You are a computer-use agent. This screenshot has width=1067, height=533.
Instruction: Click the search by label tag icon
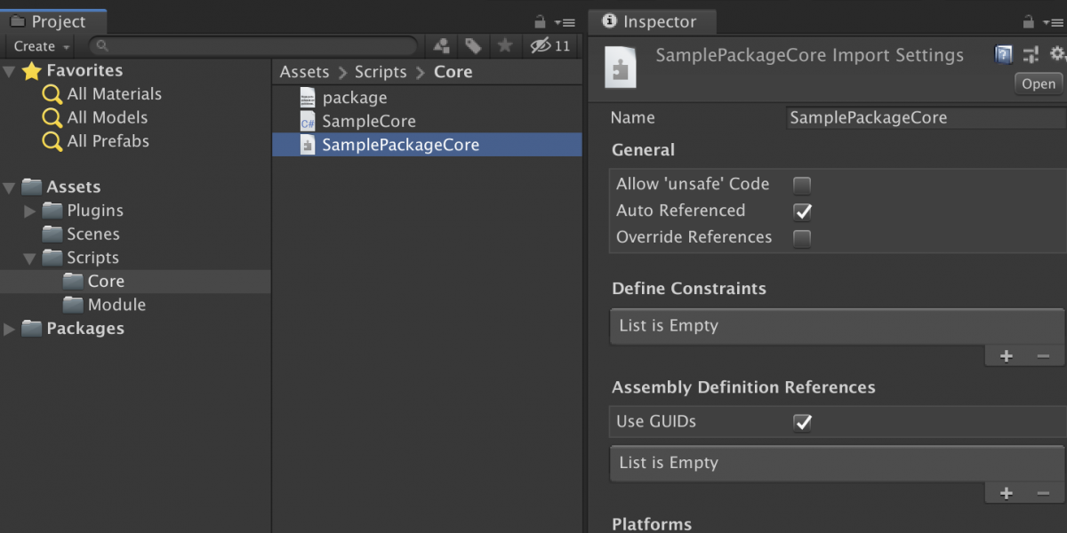pos(473,46)
